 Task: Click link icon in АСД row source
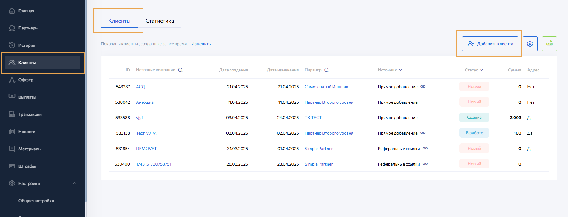pyautogui.click(x=423, y=87)
